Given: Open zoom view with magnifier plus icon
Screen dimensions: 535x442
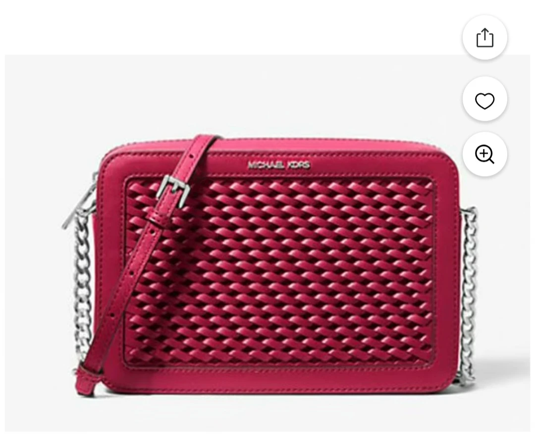Looking at the screenshot, I should pyautogui.click(x=484, y=154).
